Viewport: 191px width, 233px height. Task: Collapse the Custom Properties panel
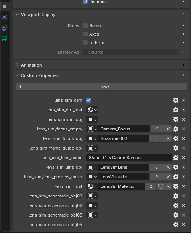pyautogui.click(x=17, y=75)
